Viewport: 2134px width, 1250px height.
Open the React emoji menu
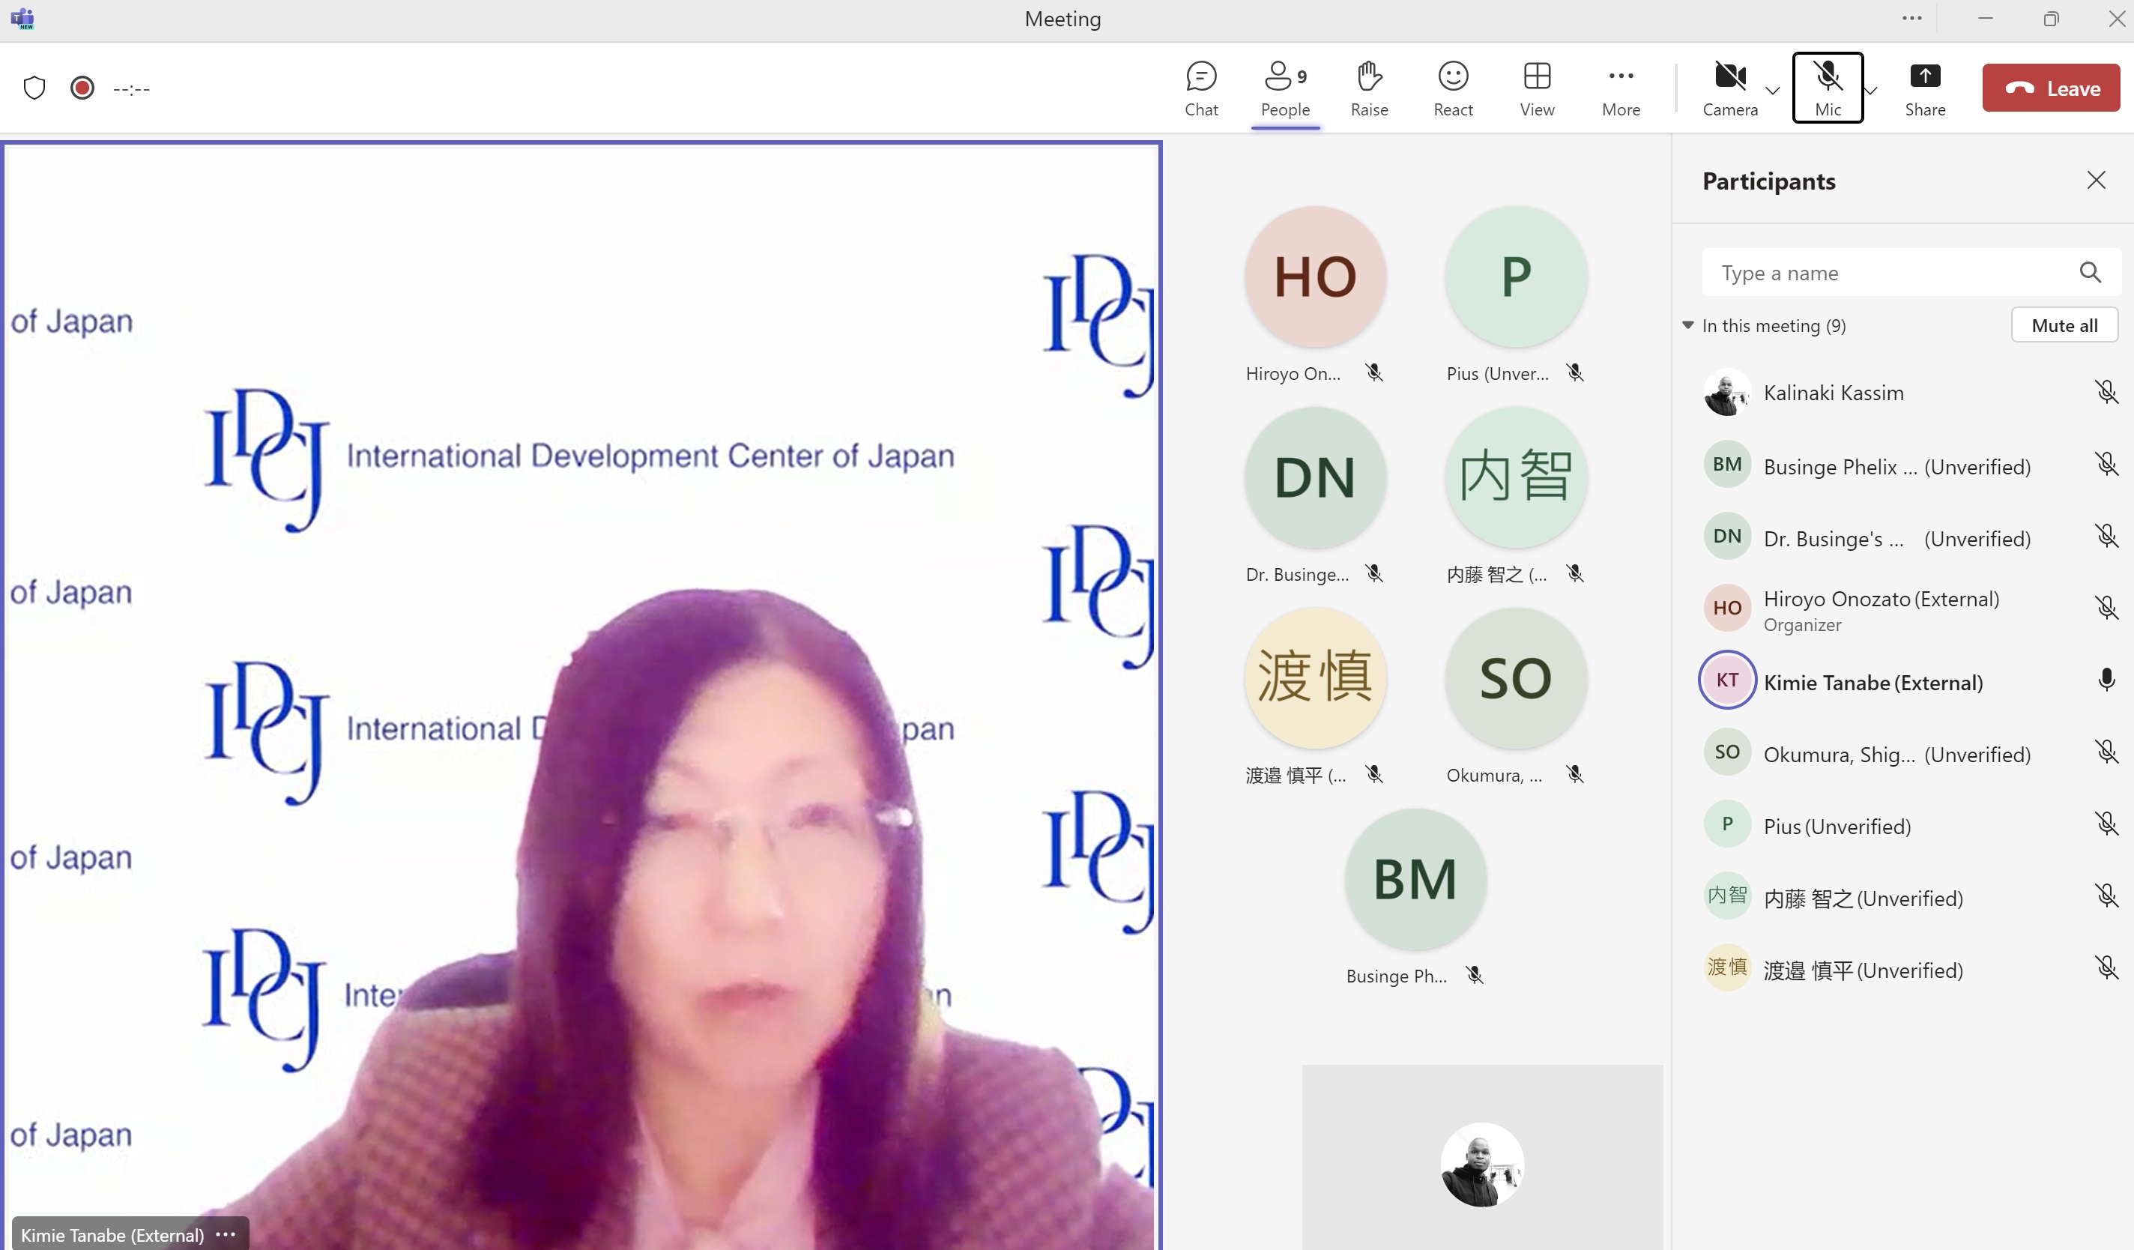1452,88
